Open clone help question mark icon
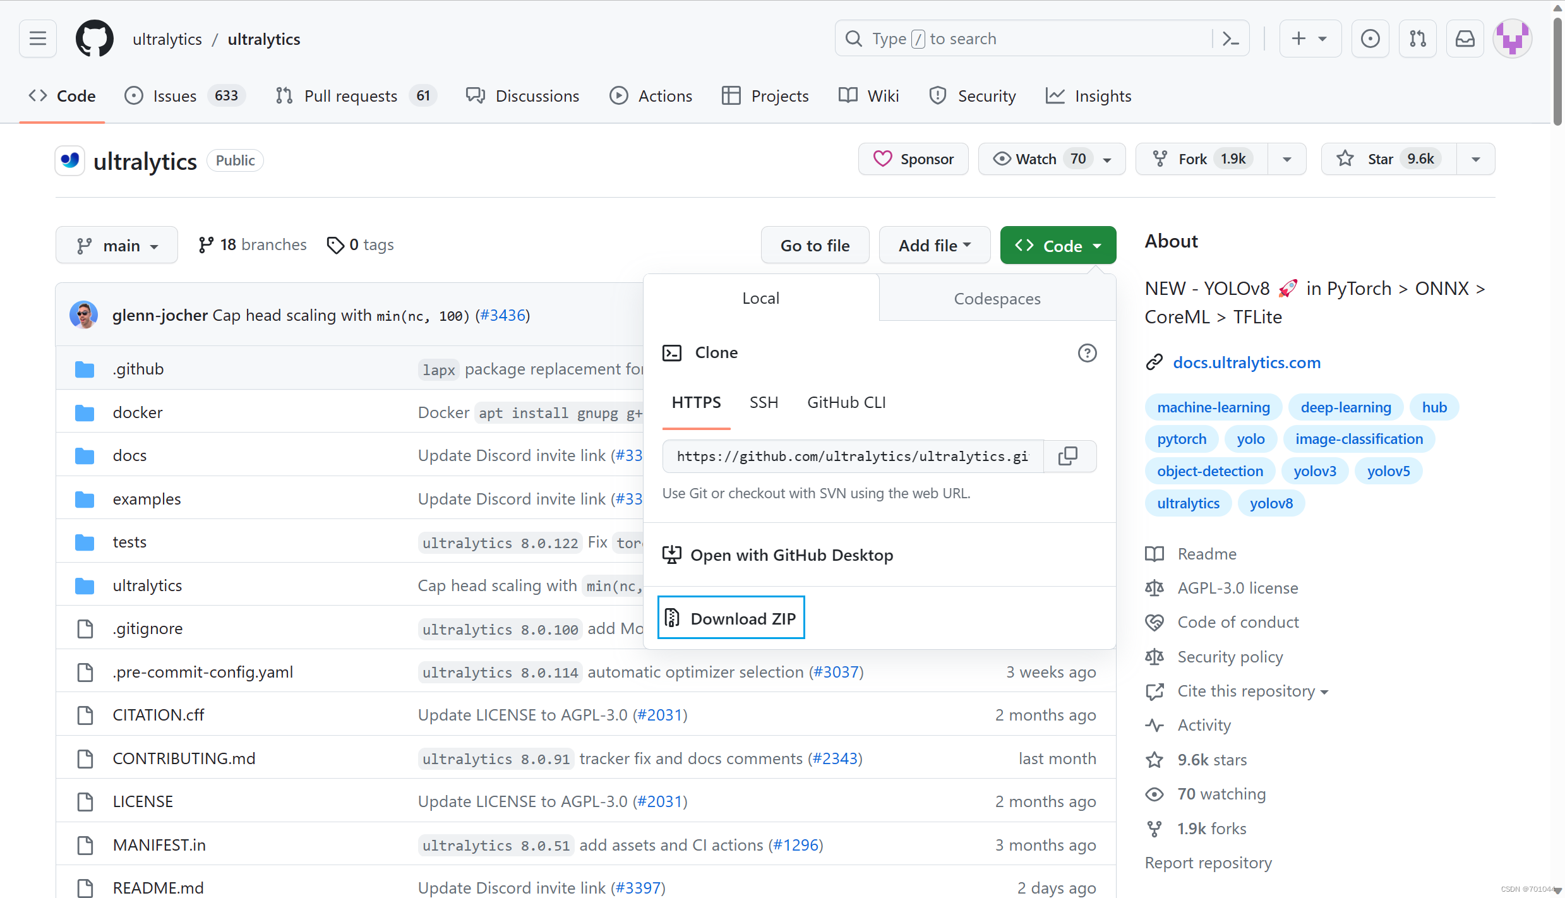This screenshot has width=1565, height=898. 1087,352
